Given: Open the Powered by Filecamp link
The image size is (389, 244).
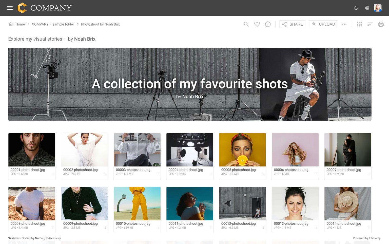Looking at the screenshot, I should 367,238.
